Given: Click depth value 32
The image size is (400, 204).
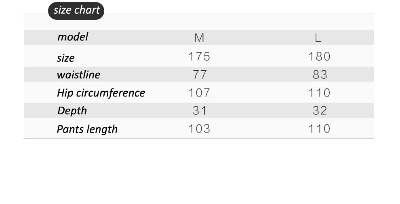Looking at the screenshot, I should 320,111.
